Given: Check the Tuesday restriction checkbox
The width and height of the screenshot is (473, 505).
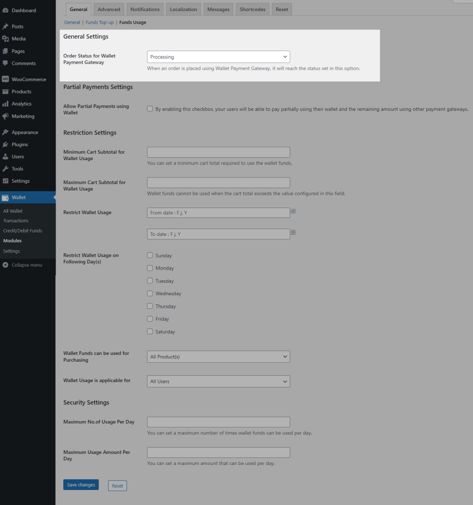Looking at the screenshot, I should pos(150,281).
